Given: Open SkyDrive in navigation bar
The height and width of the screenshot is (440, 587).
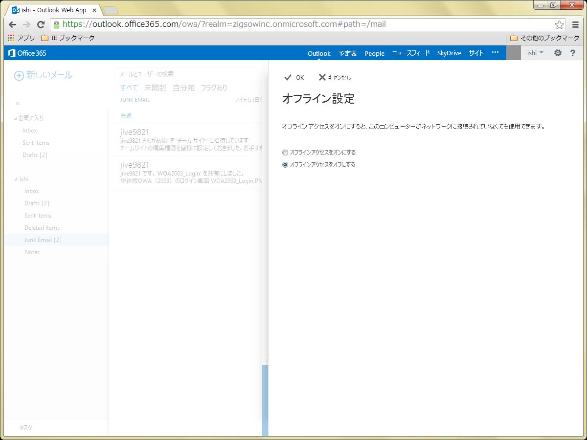Looking at the screenshot, I should [x=449, y=53].
